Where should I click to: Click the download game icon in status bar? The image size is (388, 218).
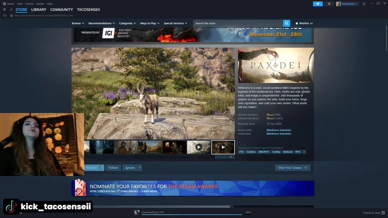(137, 213)
